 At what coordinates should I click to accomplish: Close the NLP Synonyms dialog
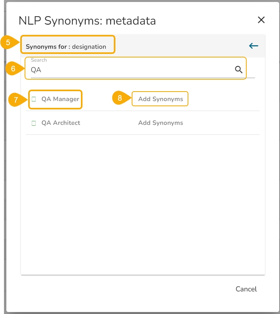point(261,20)
